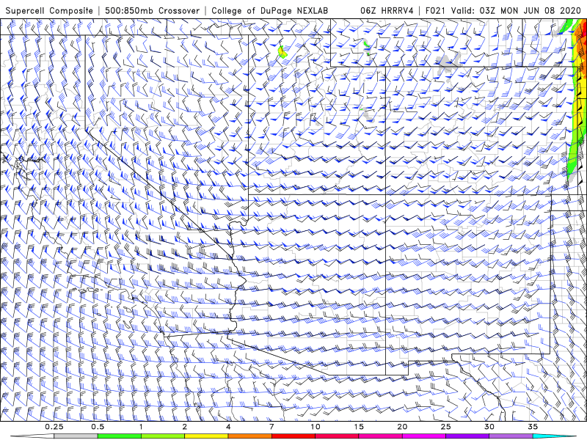Click the '20' scale label
587x440 pixels.
point(402,427)
